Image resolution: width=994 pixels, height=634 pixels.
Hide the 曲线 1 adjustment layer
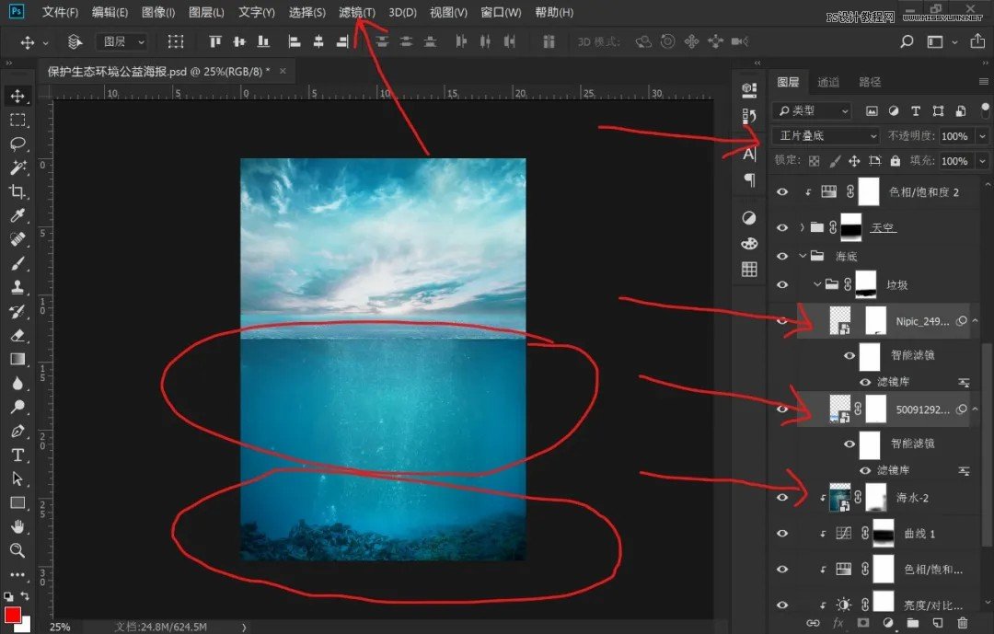pos(782,535)
